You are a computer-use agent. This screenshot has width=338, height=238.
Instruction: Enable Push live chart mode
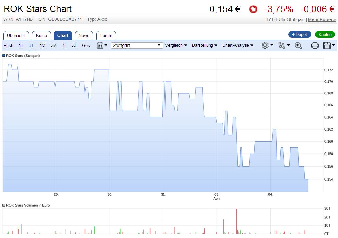click(x=8, y=45)
